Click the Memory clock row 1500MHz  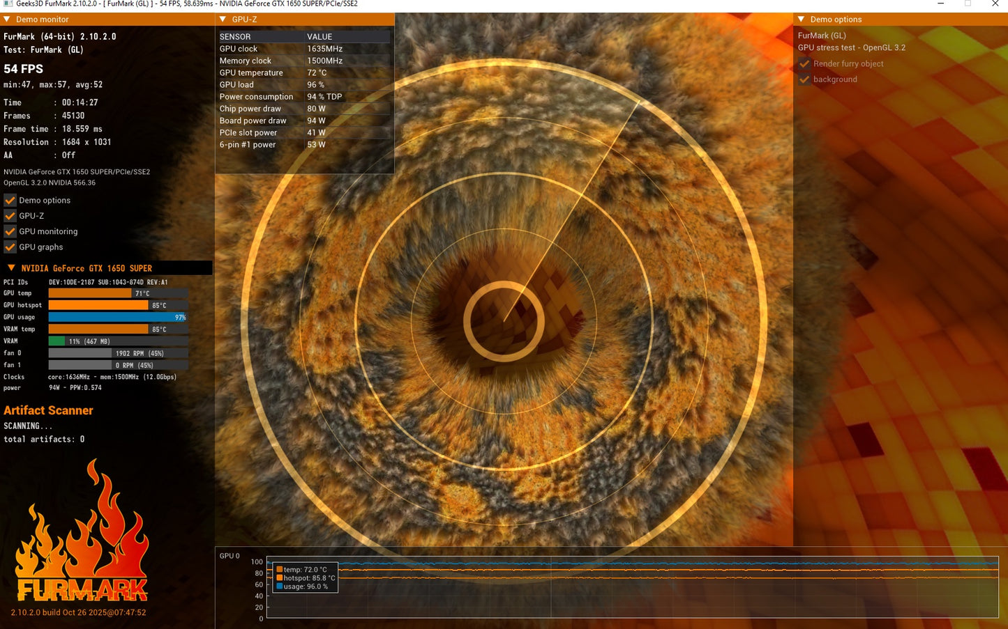[304, 61]
